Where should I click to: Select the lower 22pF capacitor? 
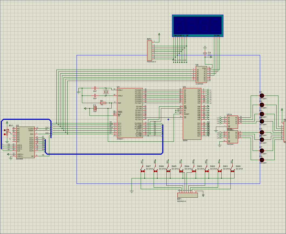(95, 96)
